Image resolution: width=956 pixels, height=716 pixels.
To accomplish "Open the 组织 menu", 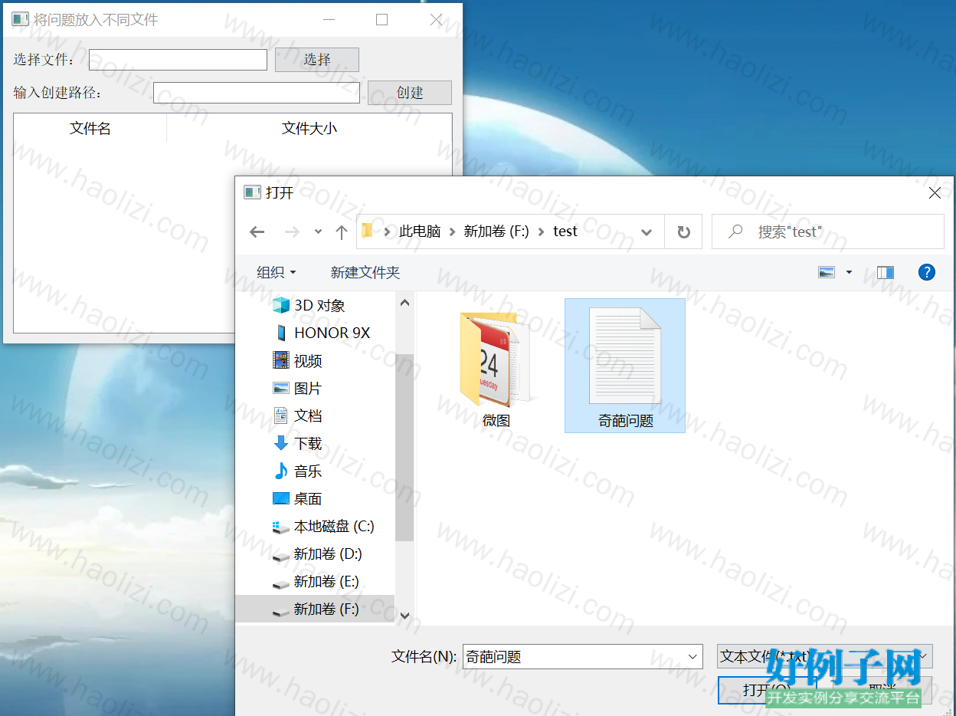I will (x=276, y=272).
